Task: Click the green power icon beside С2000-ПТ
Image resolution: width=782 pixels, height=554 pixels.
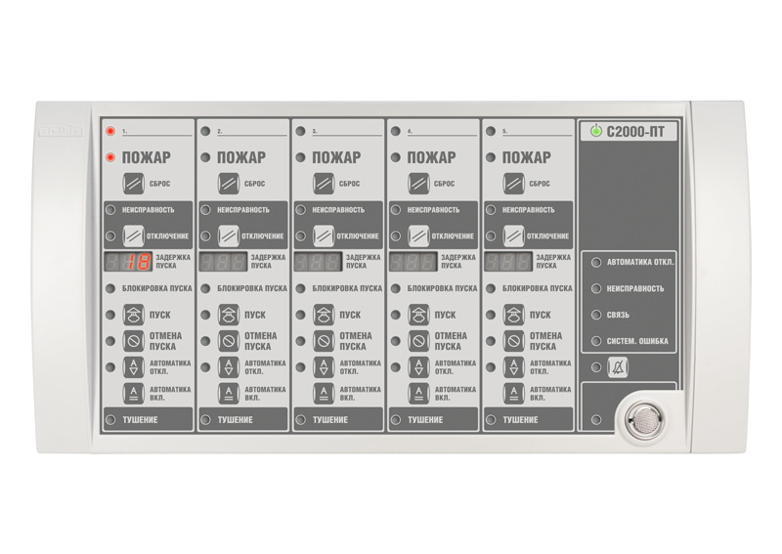Action: point(595,132)
